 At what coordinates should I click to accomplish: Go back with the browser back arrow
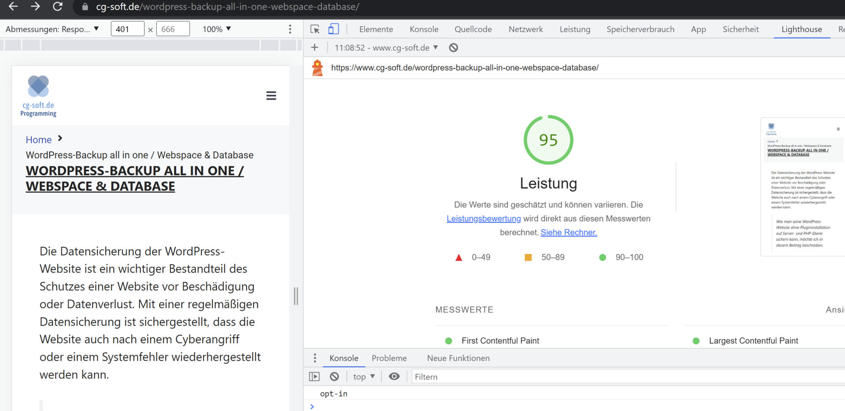(14, 7)
